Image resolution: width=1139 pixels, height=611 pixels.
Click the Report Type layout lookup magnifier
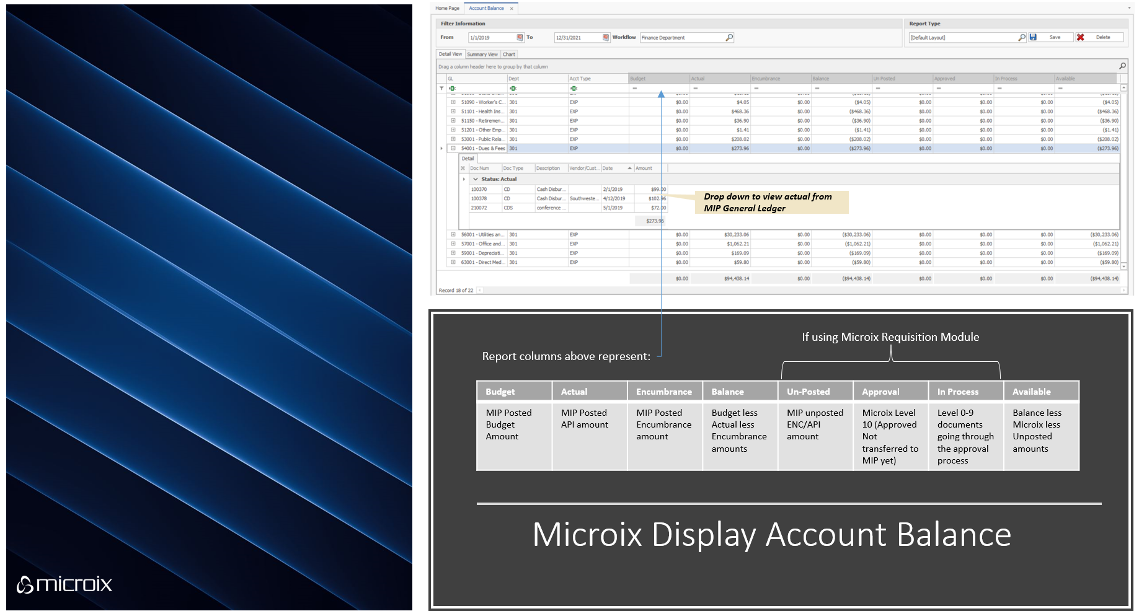click(1021, 38)
